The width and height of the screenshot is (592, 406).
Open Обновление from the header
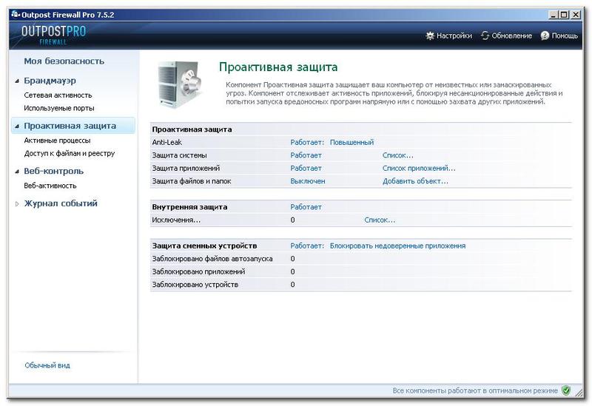[511, 35]
